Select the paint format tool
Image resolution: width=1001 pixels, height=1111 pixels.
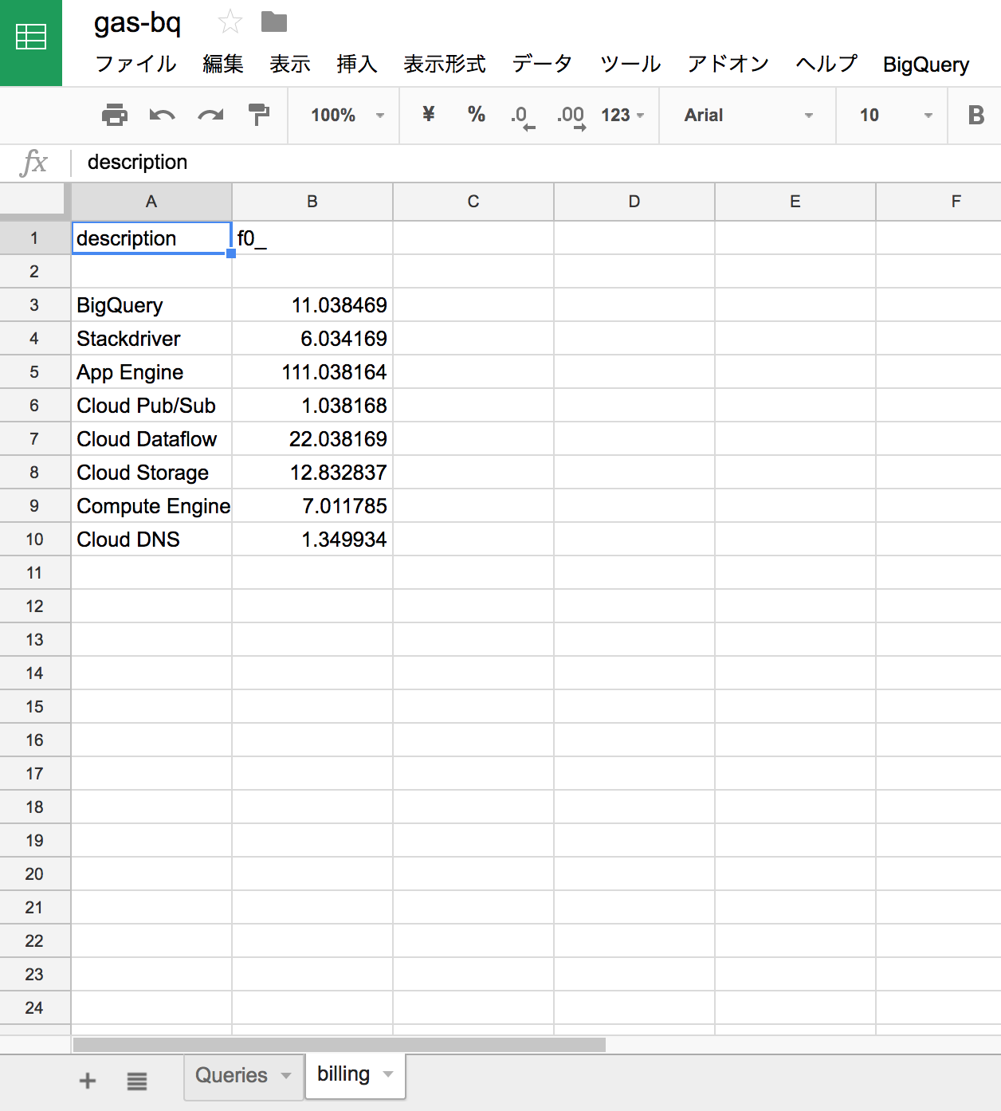pos(259,115)
